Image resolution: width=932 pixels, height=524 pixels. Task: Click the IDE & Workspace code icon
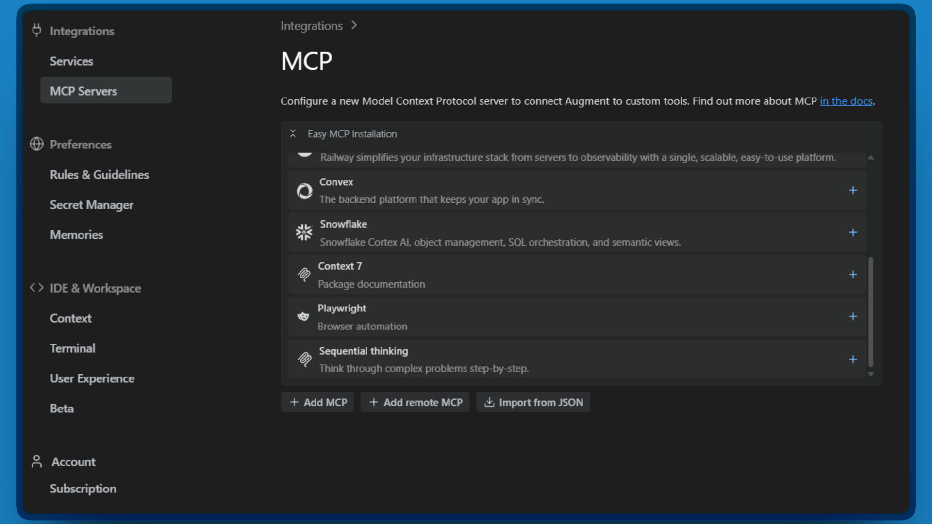[36, 288]
